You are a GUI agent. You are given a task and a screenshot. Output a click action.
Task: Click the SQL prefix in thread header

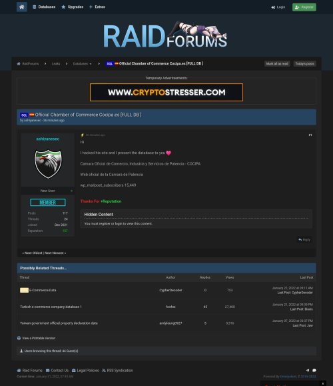tap(24, 115)
